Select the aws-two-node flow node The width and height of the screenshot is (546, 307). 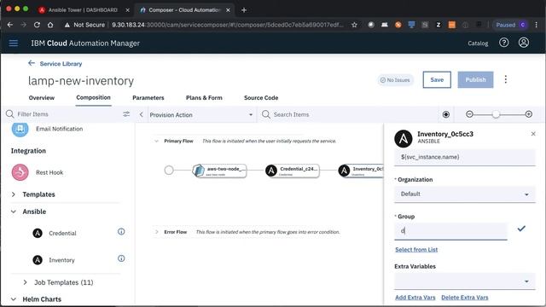(x=220, y=171)
